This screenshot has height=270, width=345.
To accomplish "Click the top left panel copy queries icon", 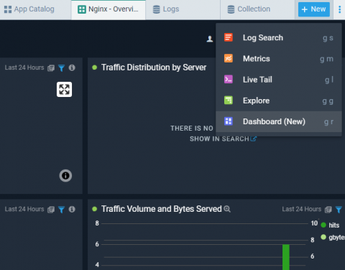I will pos(51,68).
